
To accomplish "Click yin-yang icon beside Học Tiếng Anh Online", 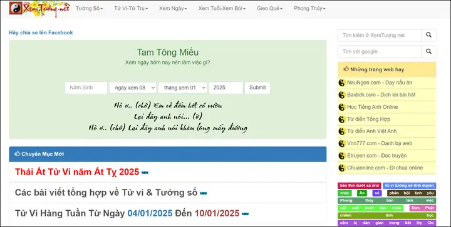I will click(x=342, y=107).
